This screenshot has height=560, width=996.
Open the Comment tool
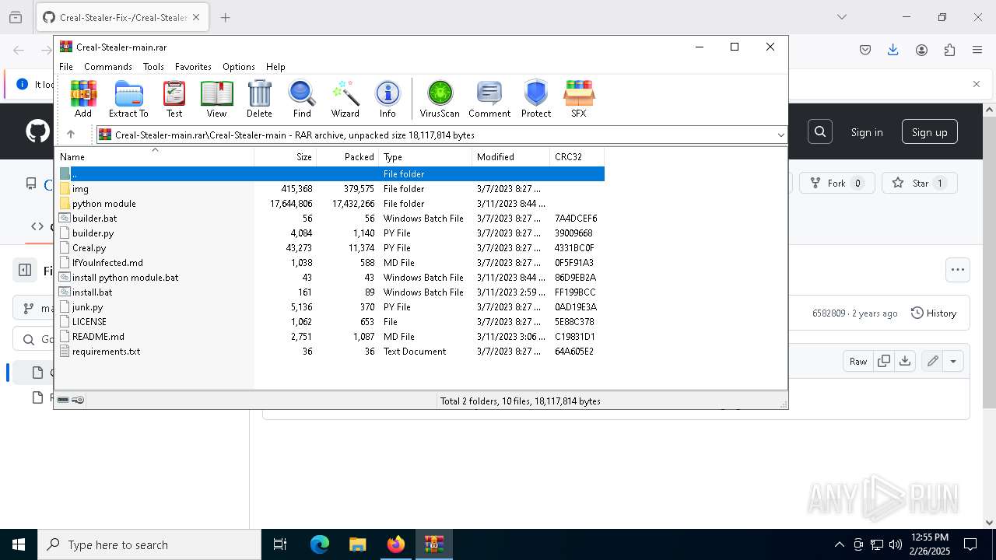click(x=489, y=99)
